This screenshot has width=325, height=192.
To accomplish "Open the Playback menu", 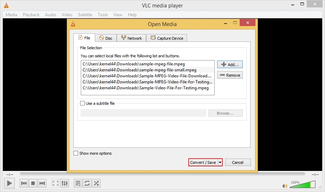I will [31, 15].
